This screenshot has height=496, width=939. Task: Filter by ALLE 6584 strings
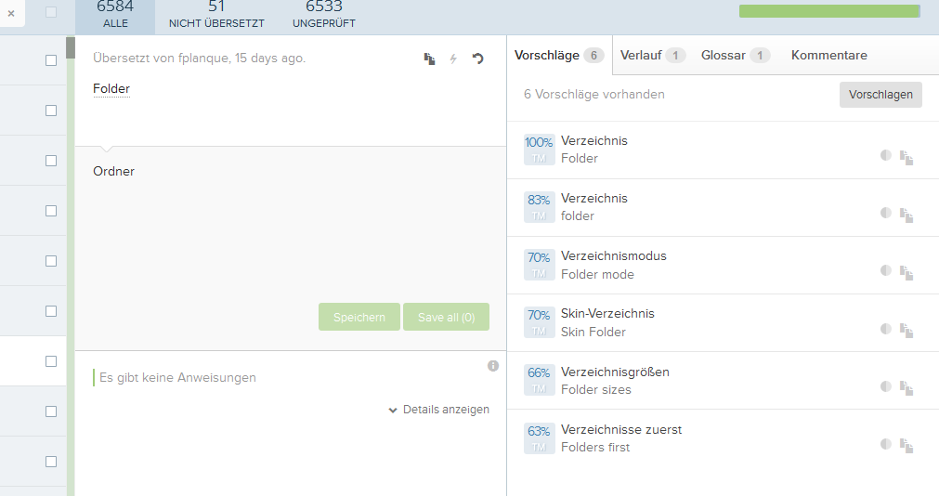(x=115, y=17)
